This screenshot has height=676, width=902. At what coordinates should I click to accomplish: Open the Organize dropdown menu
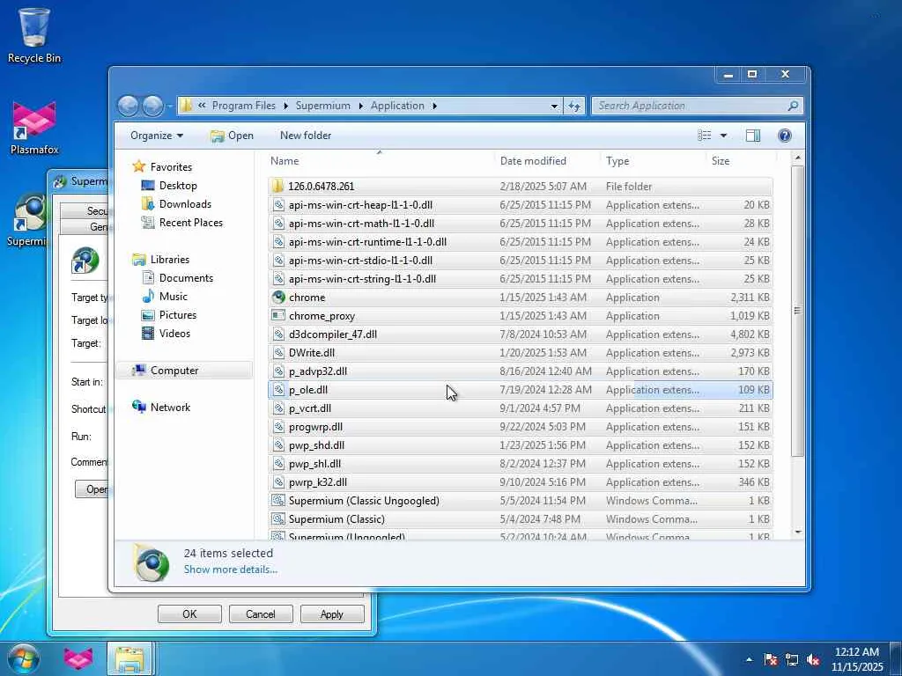157,135
